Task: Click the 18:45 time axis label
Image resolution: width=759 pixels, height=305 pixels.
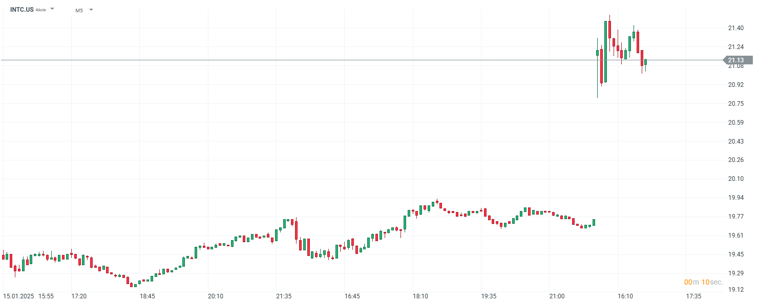Action: click(147, 296)
